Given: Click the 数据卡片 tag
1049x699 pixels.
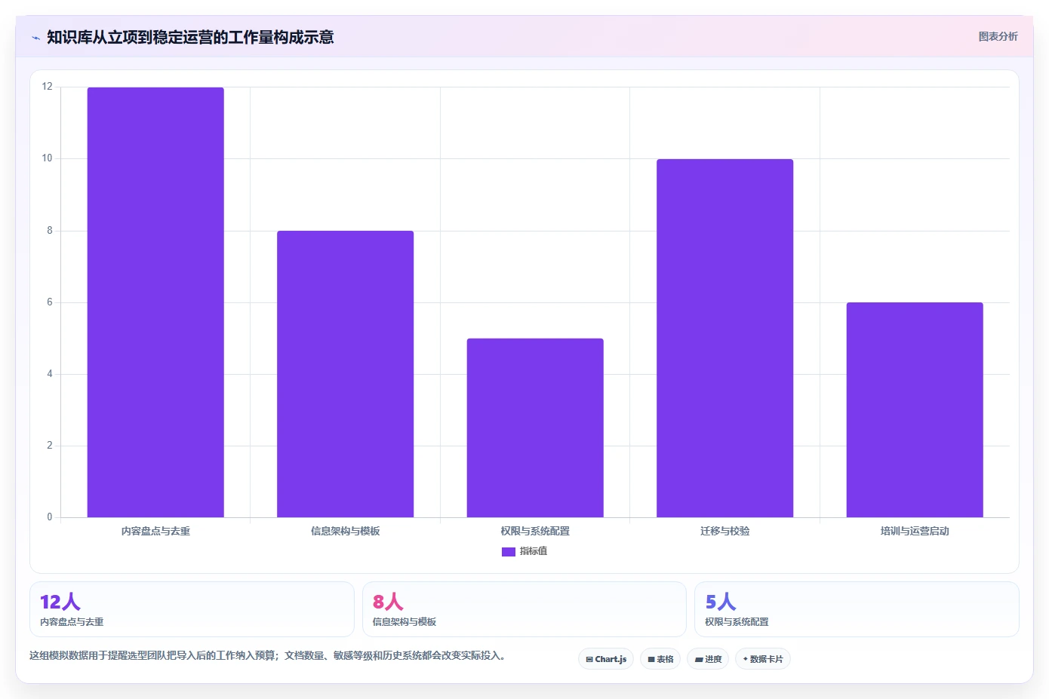Looking at the screenshot, I should coord(763,659).
